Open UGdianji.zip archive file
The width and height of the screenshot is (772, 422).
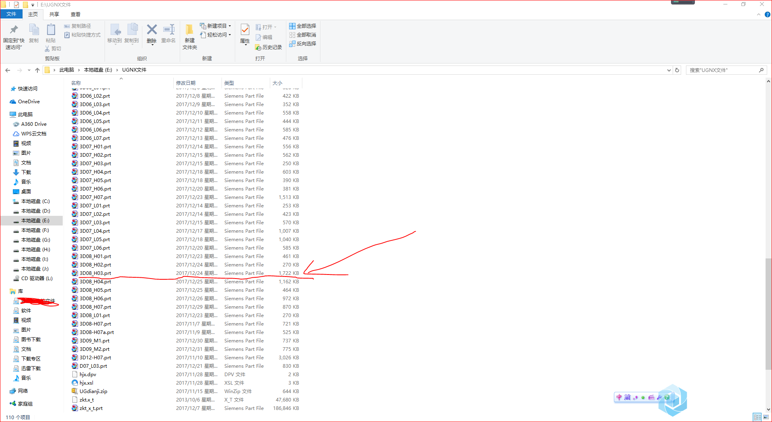[x=93, y=391]
